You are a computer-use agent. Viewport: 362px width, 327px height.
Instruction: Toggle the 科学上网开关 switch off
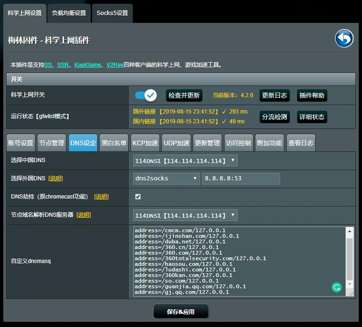[x=146, y=95]
